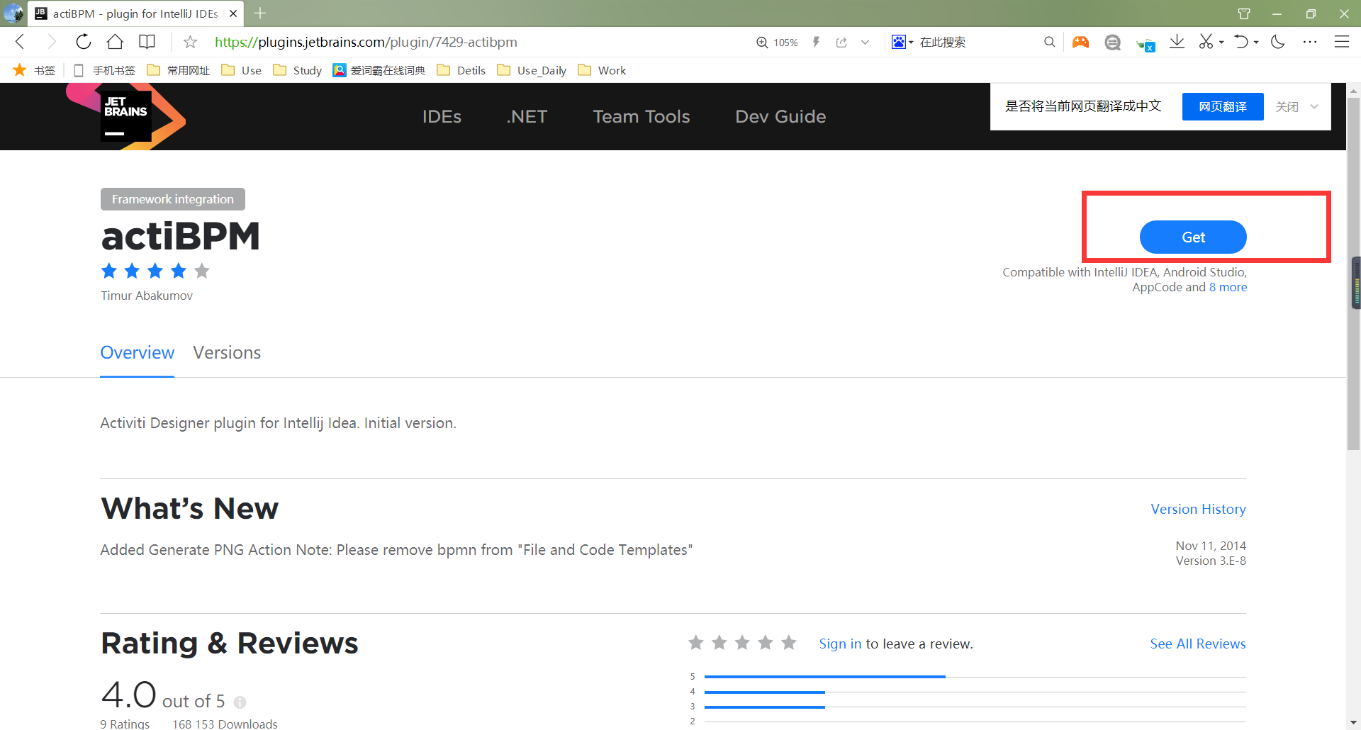Go back to the previous page
The width and height of the screenshot is (1361, 730).
pos(20,42)
